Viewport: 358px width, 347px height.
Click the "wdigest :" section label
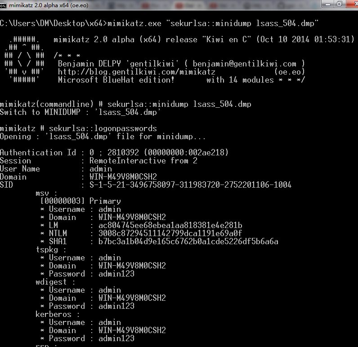click(x=55, y=282)
